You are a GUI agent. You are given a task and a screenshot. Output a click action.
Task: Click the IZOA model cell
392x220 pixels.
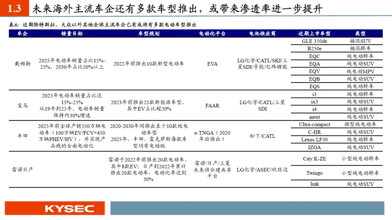pyautogui.click(x=314, y=148)
